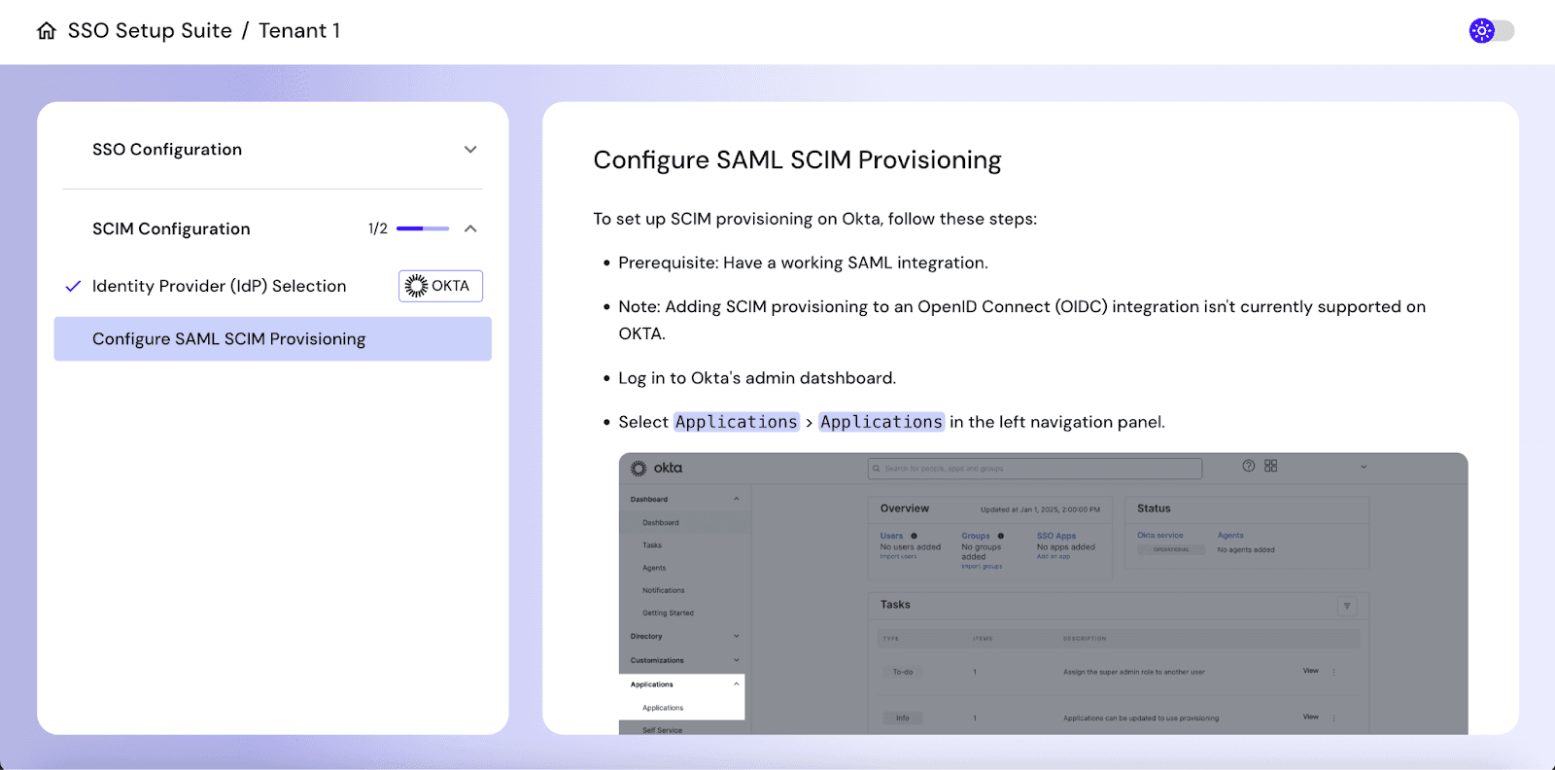Click the OKTA provider badge
Screen dimensions: 1555x770
pyautogui.click(x=440, y=286)
